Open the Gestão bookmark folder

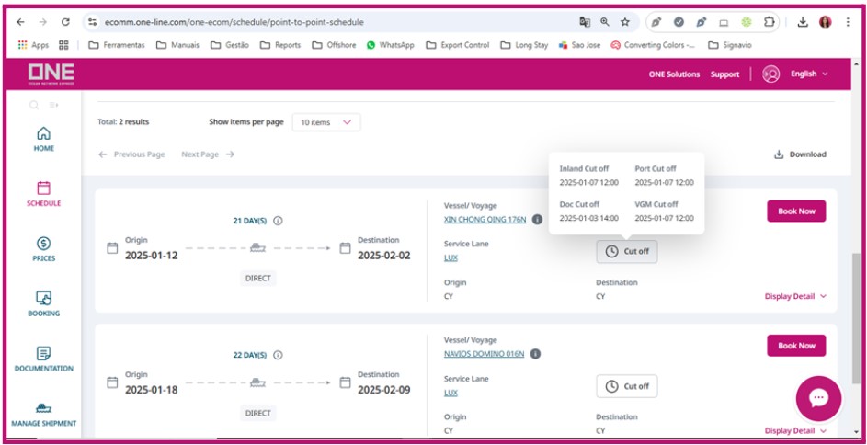[x=230, y=45]
